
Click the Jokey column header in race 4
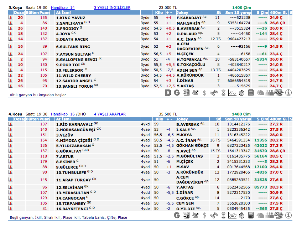tap(182, 119)
